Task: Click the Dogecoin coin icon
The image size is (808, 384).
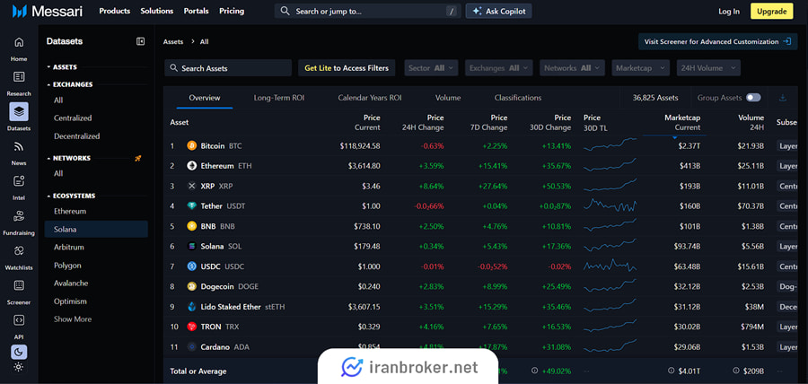Action: [x=192, y=286]
